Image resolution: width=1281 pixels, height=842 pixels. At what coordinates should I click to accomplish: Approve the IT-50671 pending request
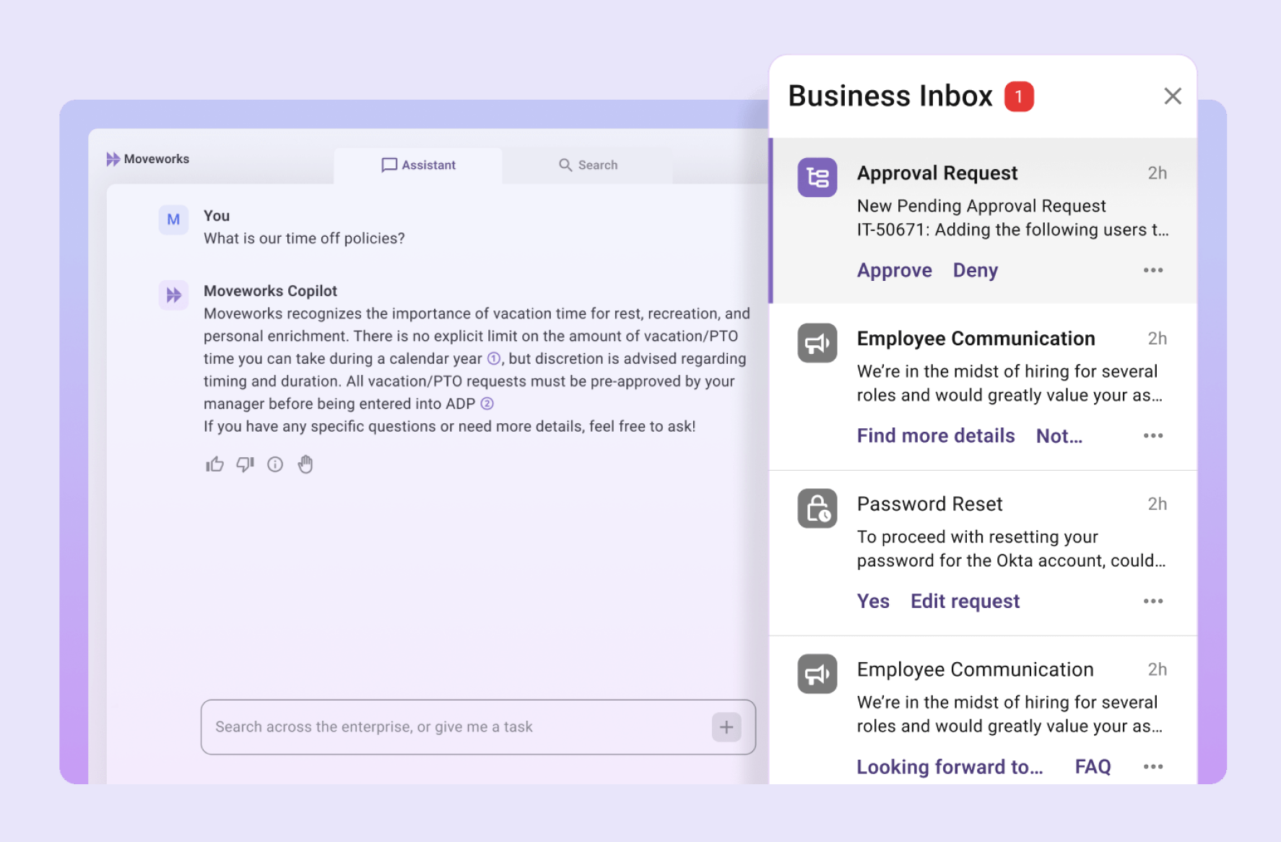tap(894, 270)
